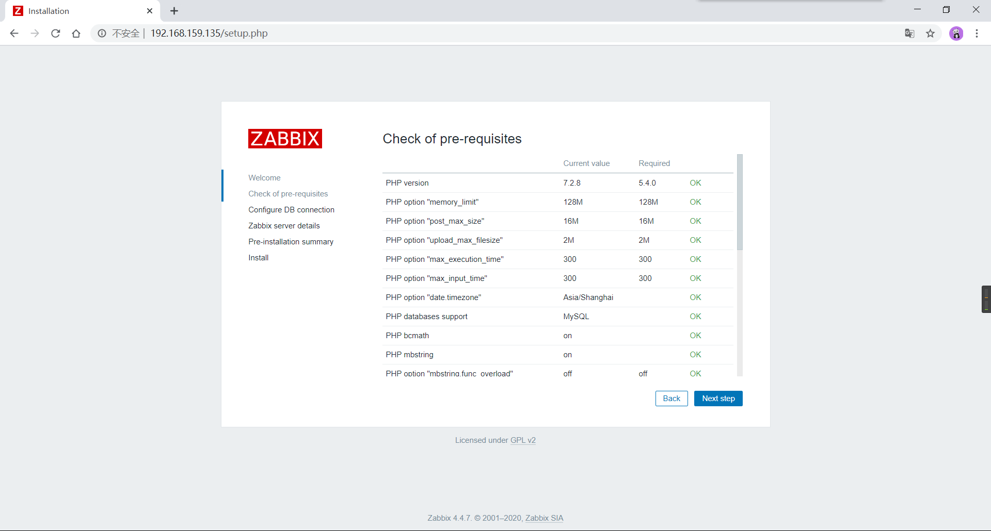The image size is (991, 531).
Task: Click the side widget on right edge
Action: click(986, 299)
